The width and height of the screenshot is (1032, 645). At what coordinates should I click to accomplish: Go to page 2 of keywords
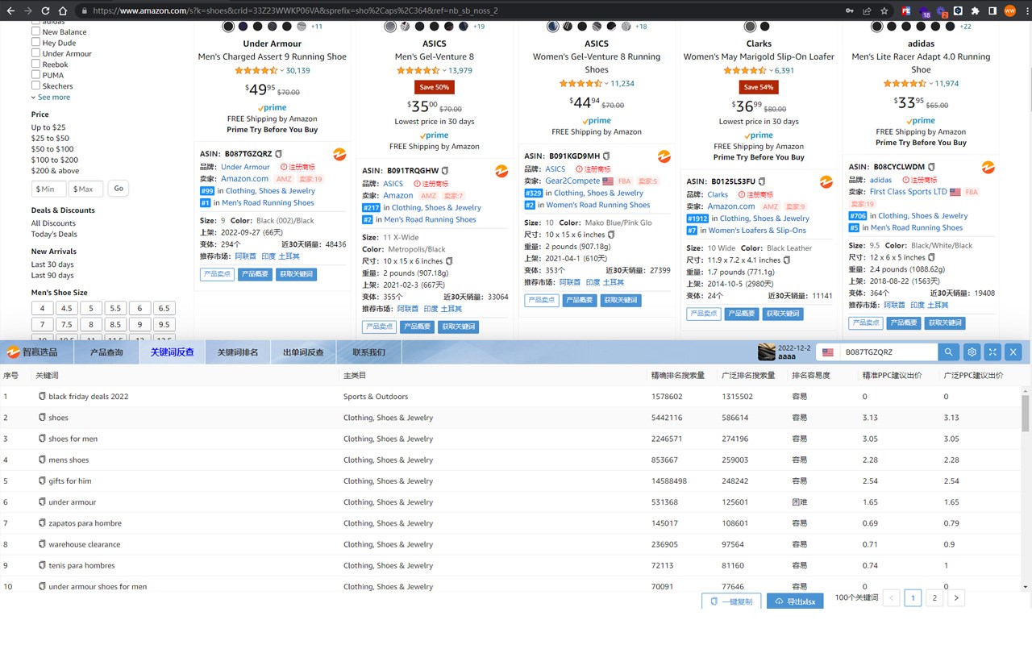coord(934,598)
